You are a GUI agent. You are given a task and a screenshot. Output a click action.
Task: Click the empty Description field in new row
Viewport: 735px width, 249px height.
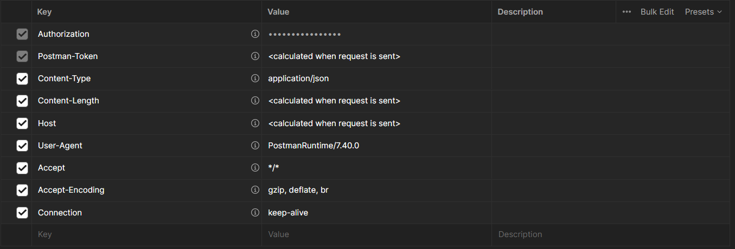click(x=608, y=234)
